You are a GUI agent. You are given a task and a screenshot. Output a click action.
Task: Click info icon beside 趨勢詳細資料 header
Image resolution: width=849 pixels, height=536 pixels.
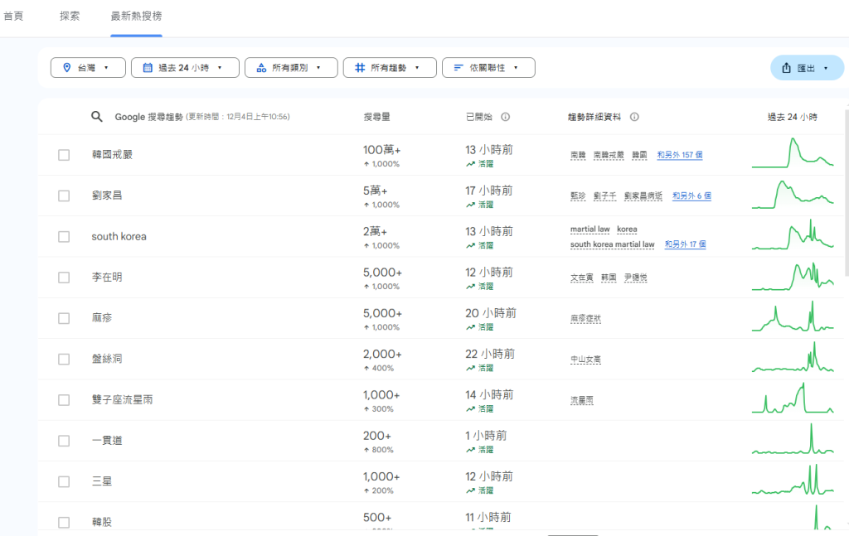(x=634, y=117)
